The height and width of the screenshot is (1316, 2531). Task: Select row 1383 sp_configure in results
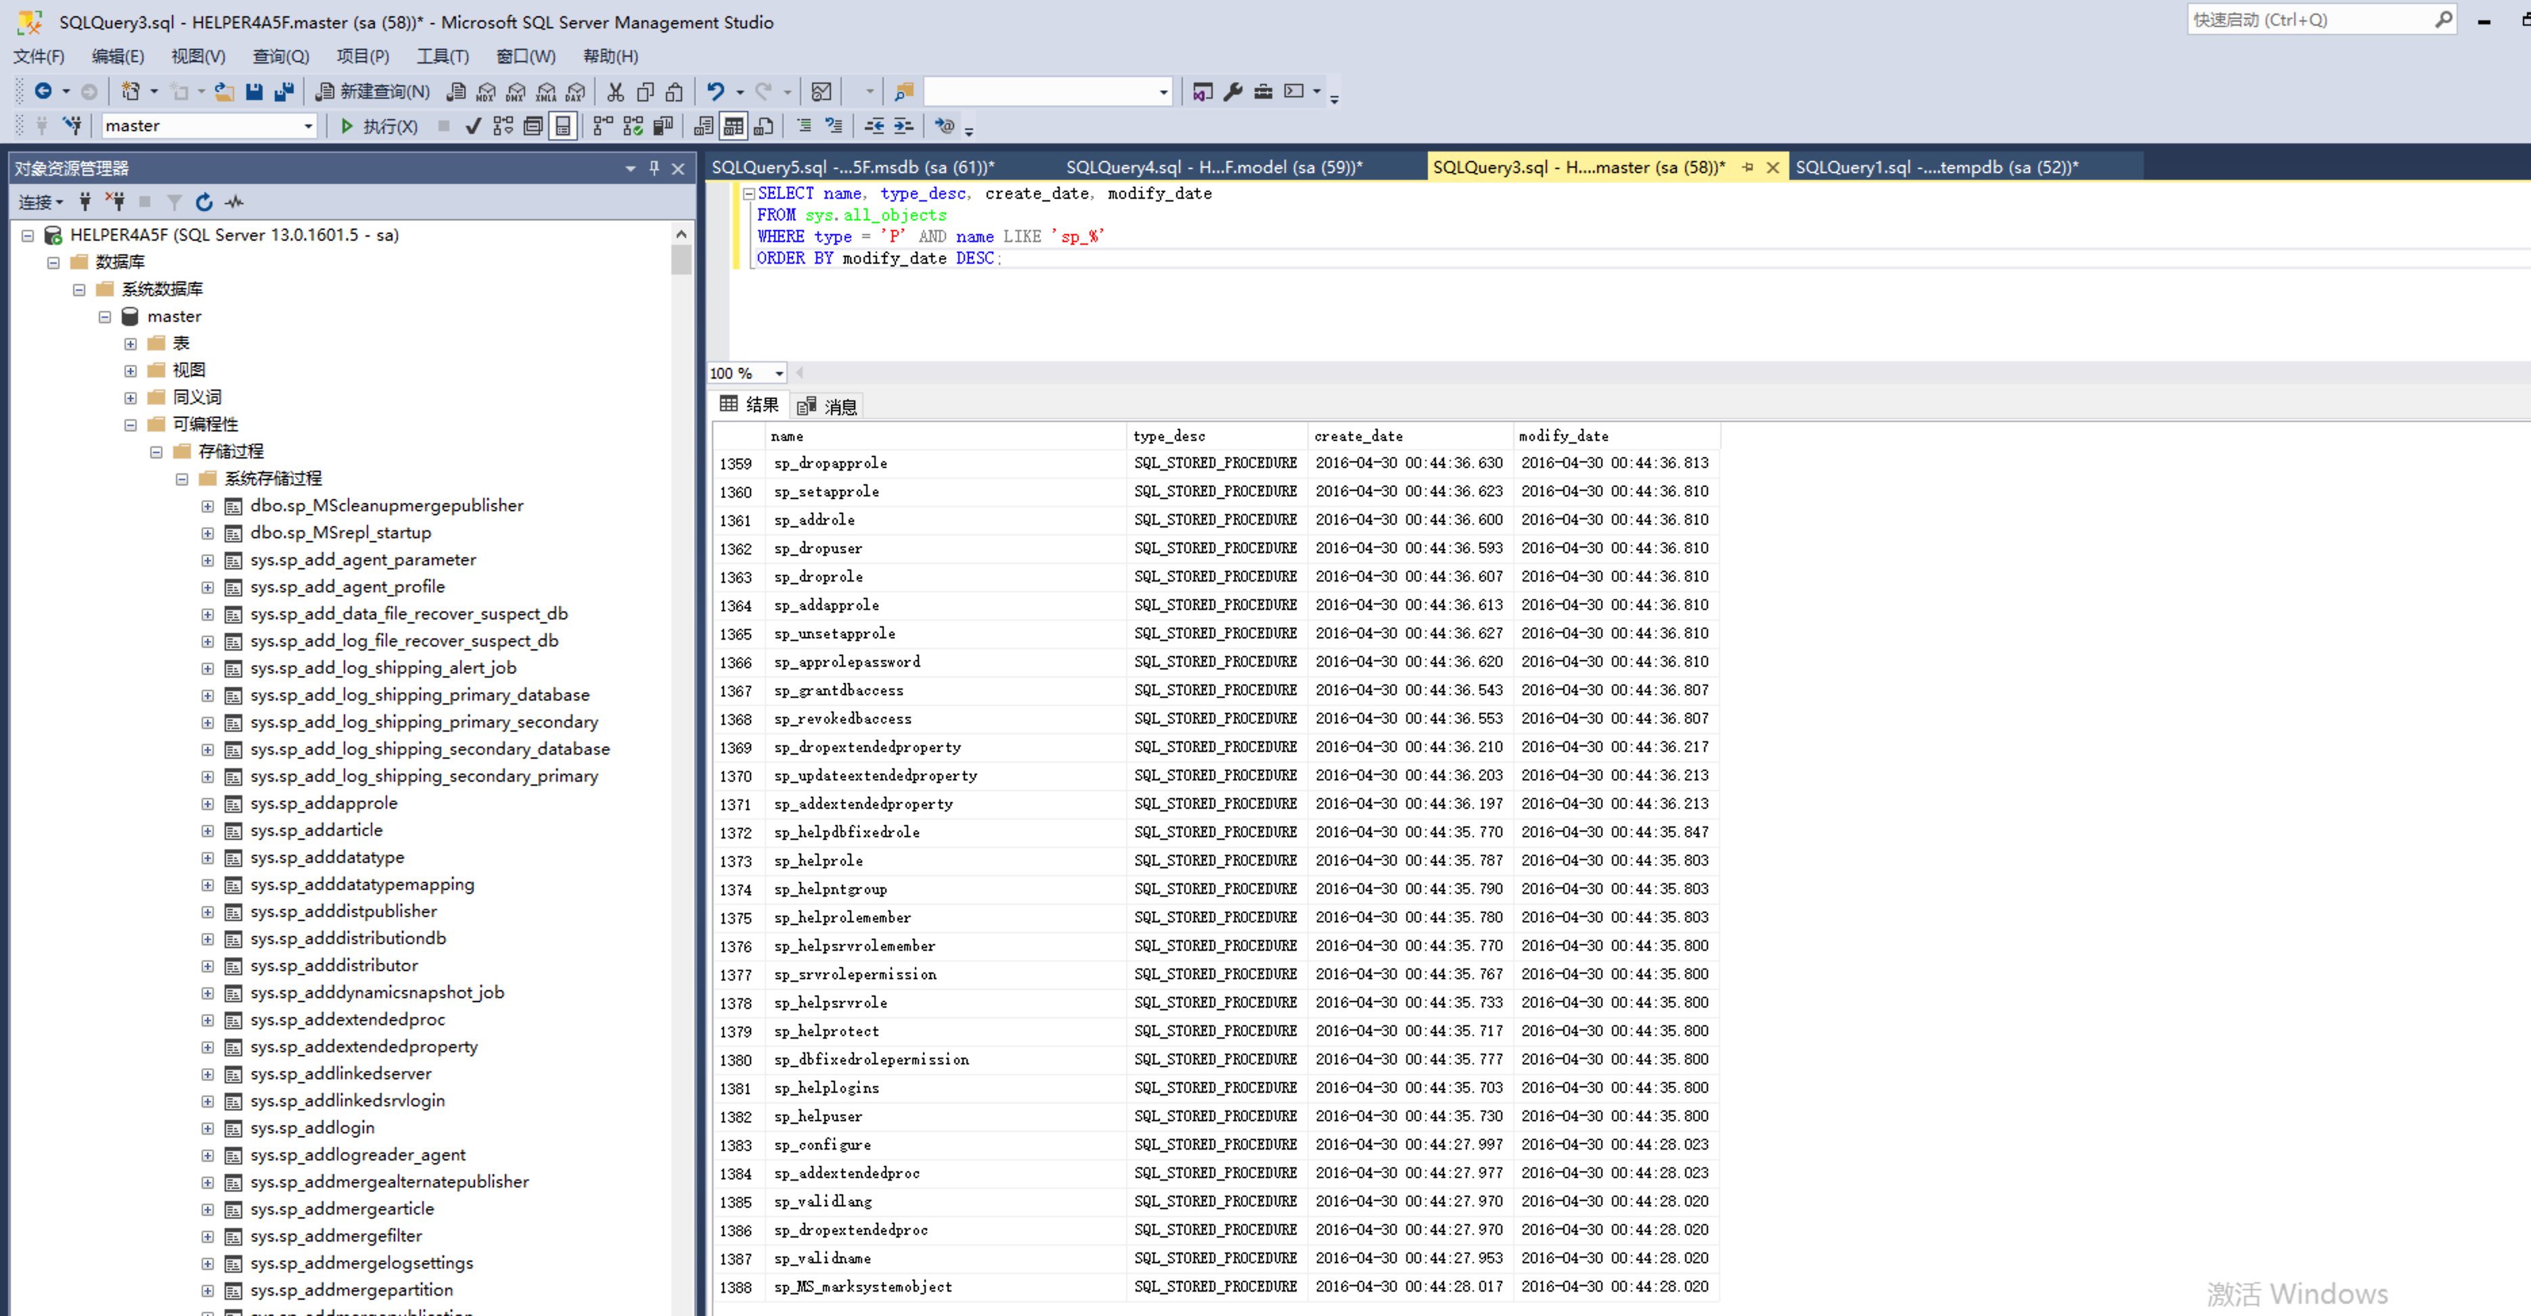(x=1216, y=1145)
